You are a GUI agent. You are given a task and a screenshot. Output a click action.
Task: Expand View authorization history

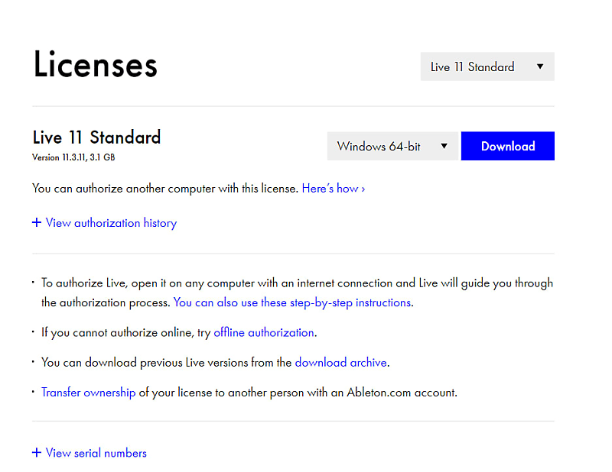[x=111, y=223]
